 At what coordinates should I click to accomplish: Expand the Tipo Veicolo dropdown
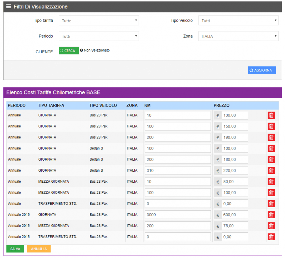click(238, 21)
